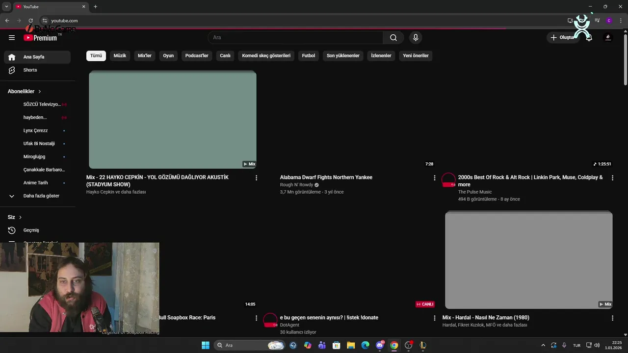This screenshot has width=628, height=353.
Task: Open the Chrome three-dot menu
Action: (620, 21)
